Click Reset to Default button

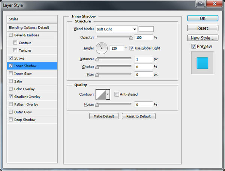coord(138,116)
